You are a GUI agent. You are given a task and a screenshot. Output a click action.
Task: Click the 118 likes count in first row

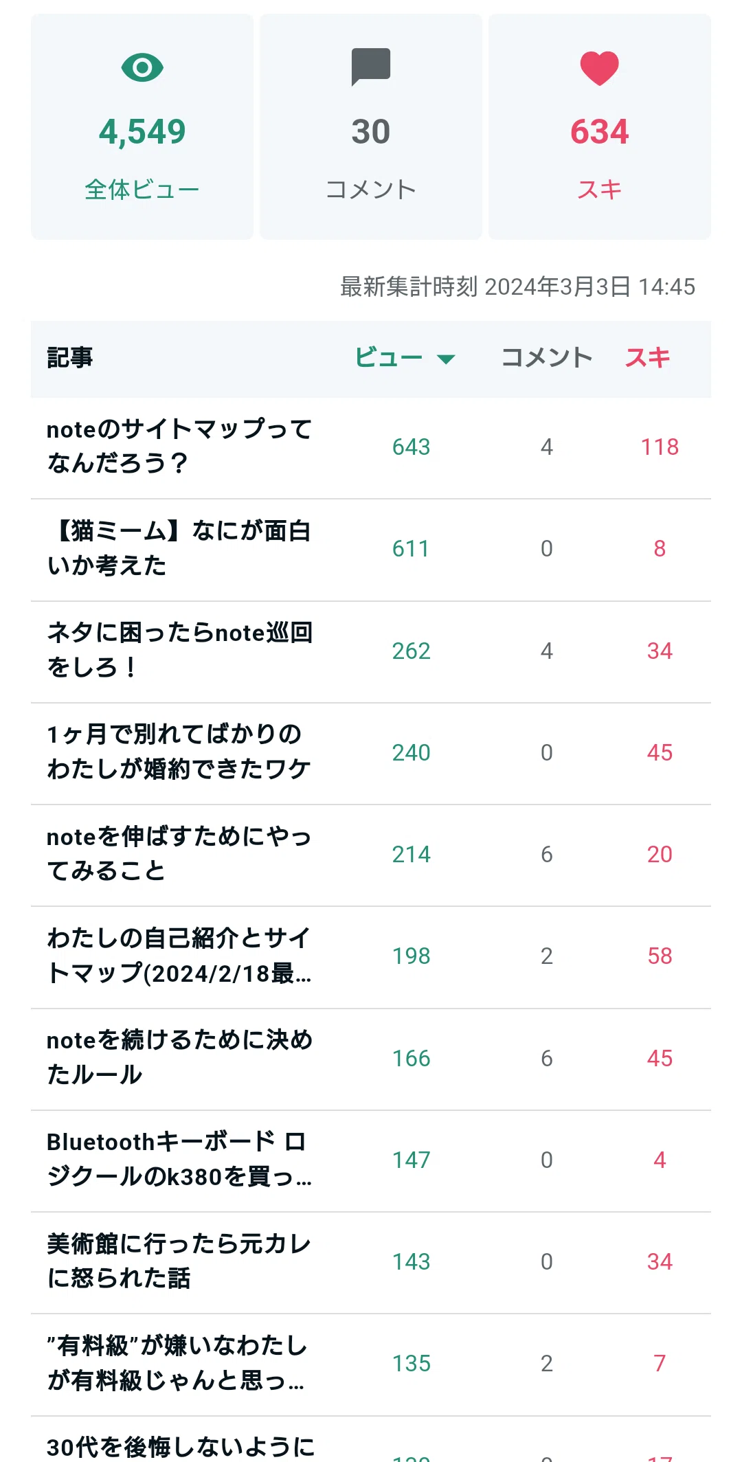pos(660,447)
